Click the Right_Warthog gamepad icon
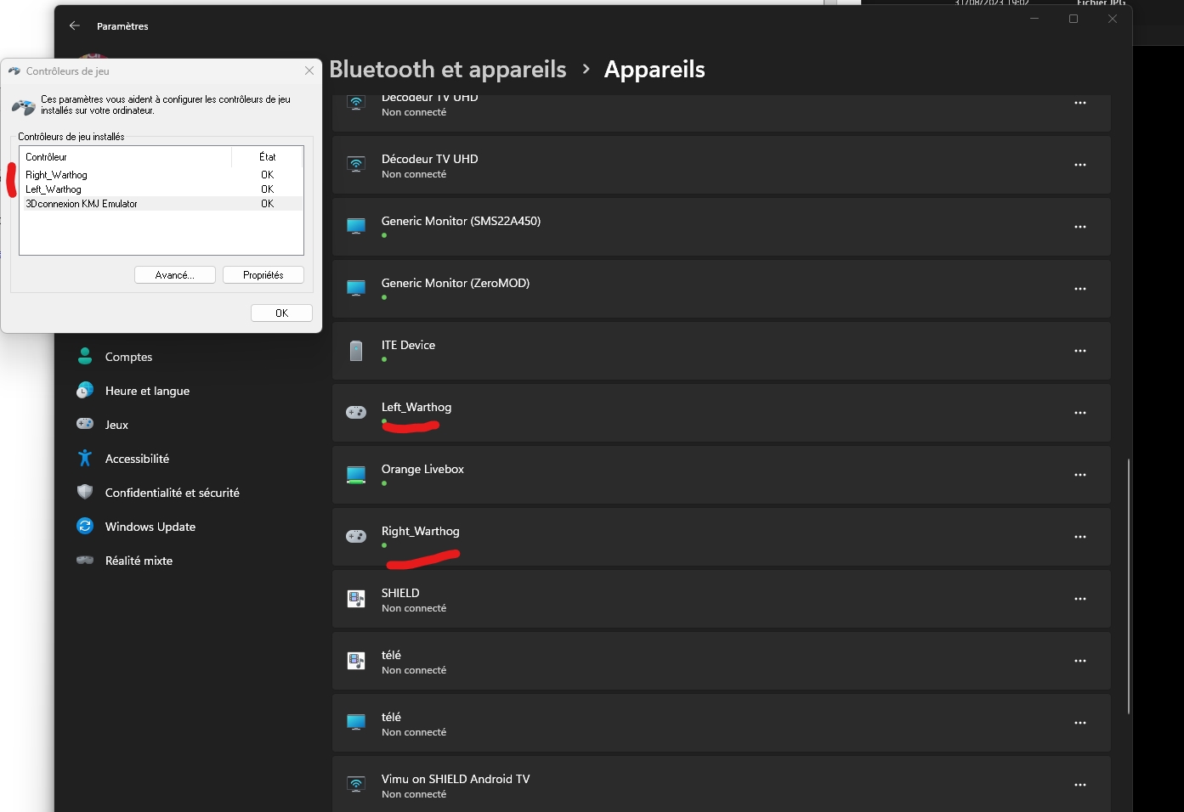 pyautogui.click(x=356, y=537)
